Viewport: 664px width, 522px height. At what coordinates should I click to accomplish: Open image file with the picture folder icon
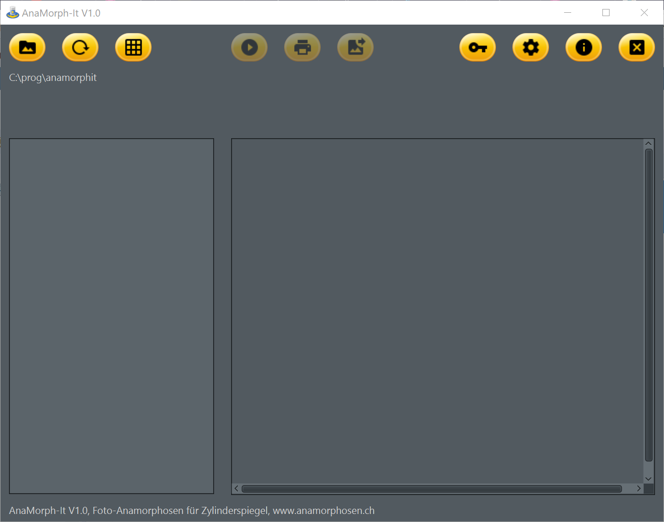27,47
